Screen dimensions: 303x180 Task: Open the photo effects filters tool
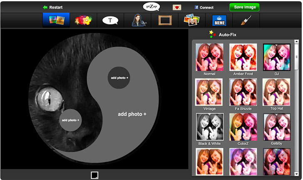[x=56, y=20]
